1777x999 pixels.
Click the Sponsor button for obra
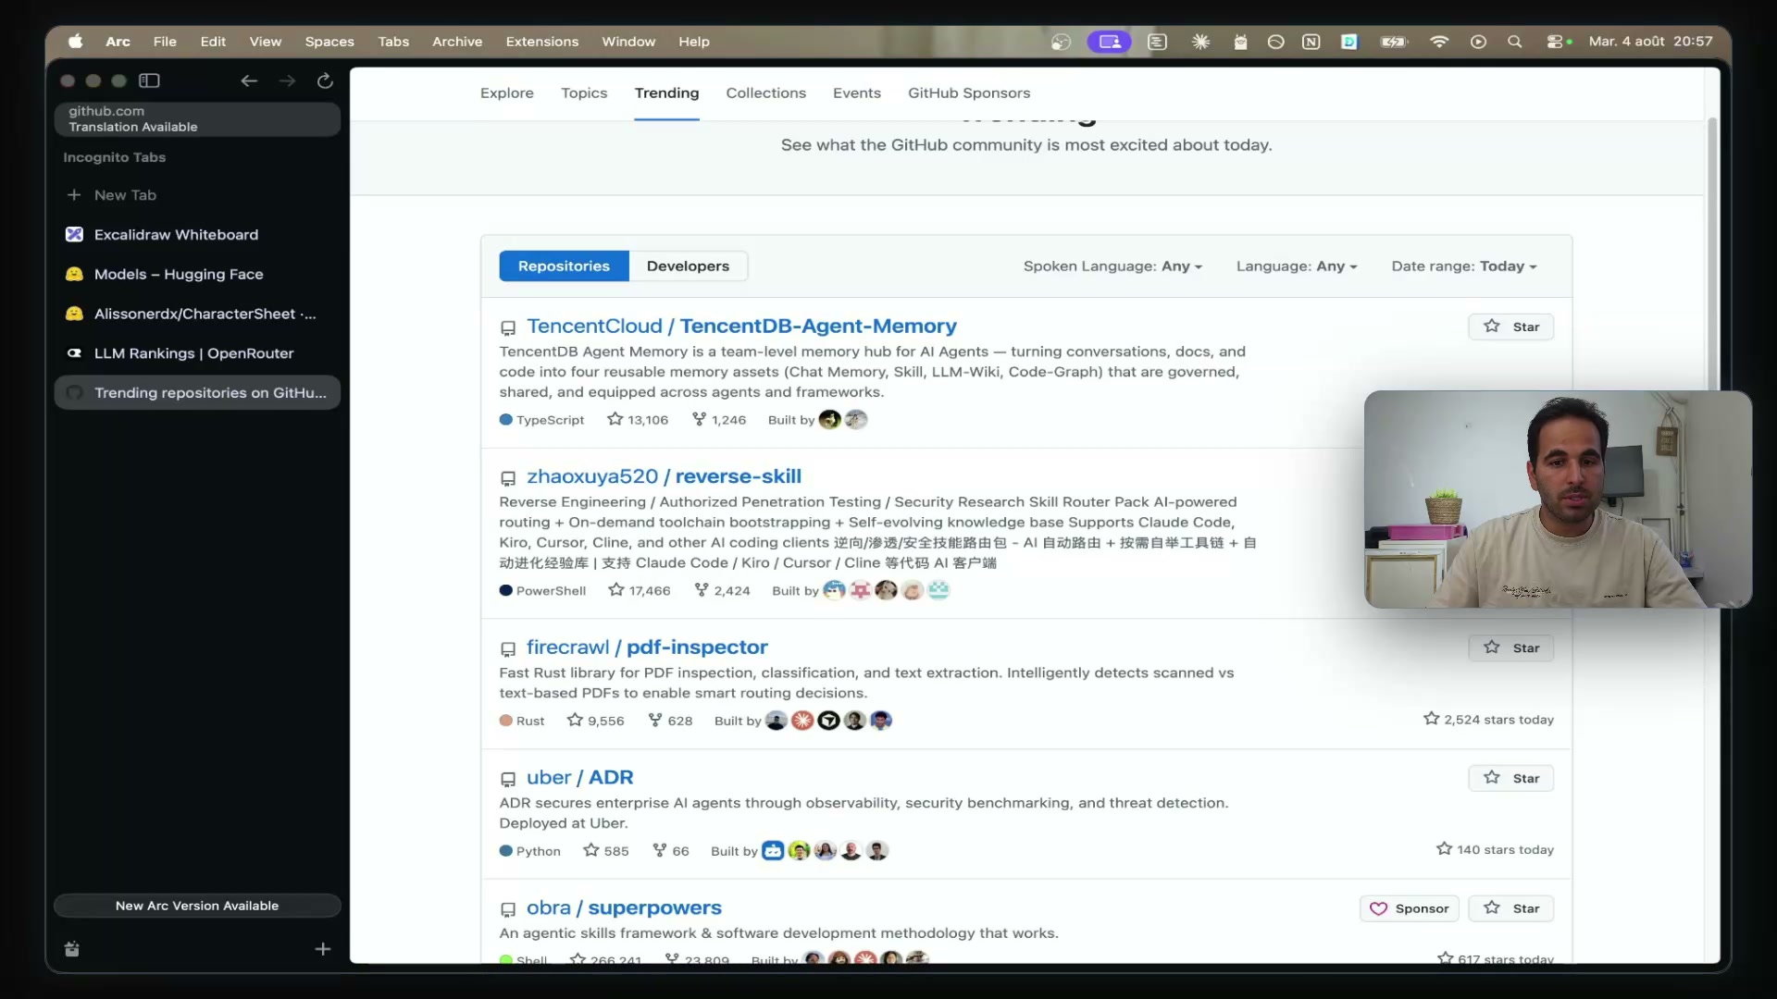[1410, 908]
